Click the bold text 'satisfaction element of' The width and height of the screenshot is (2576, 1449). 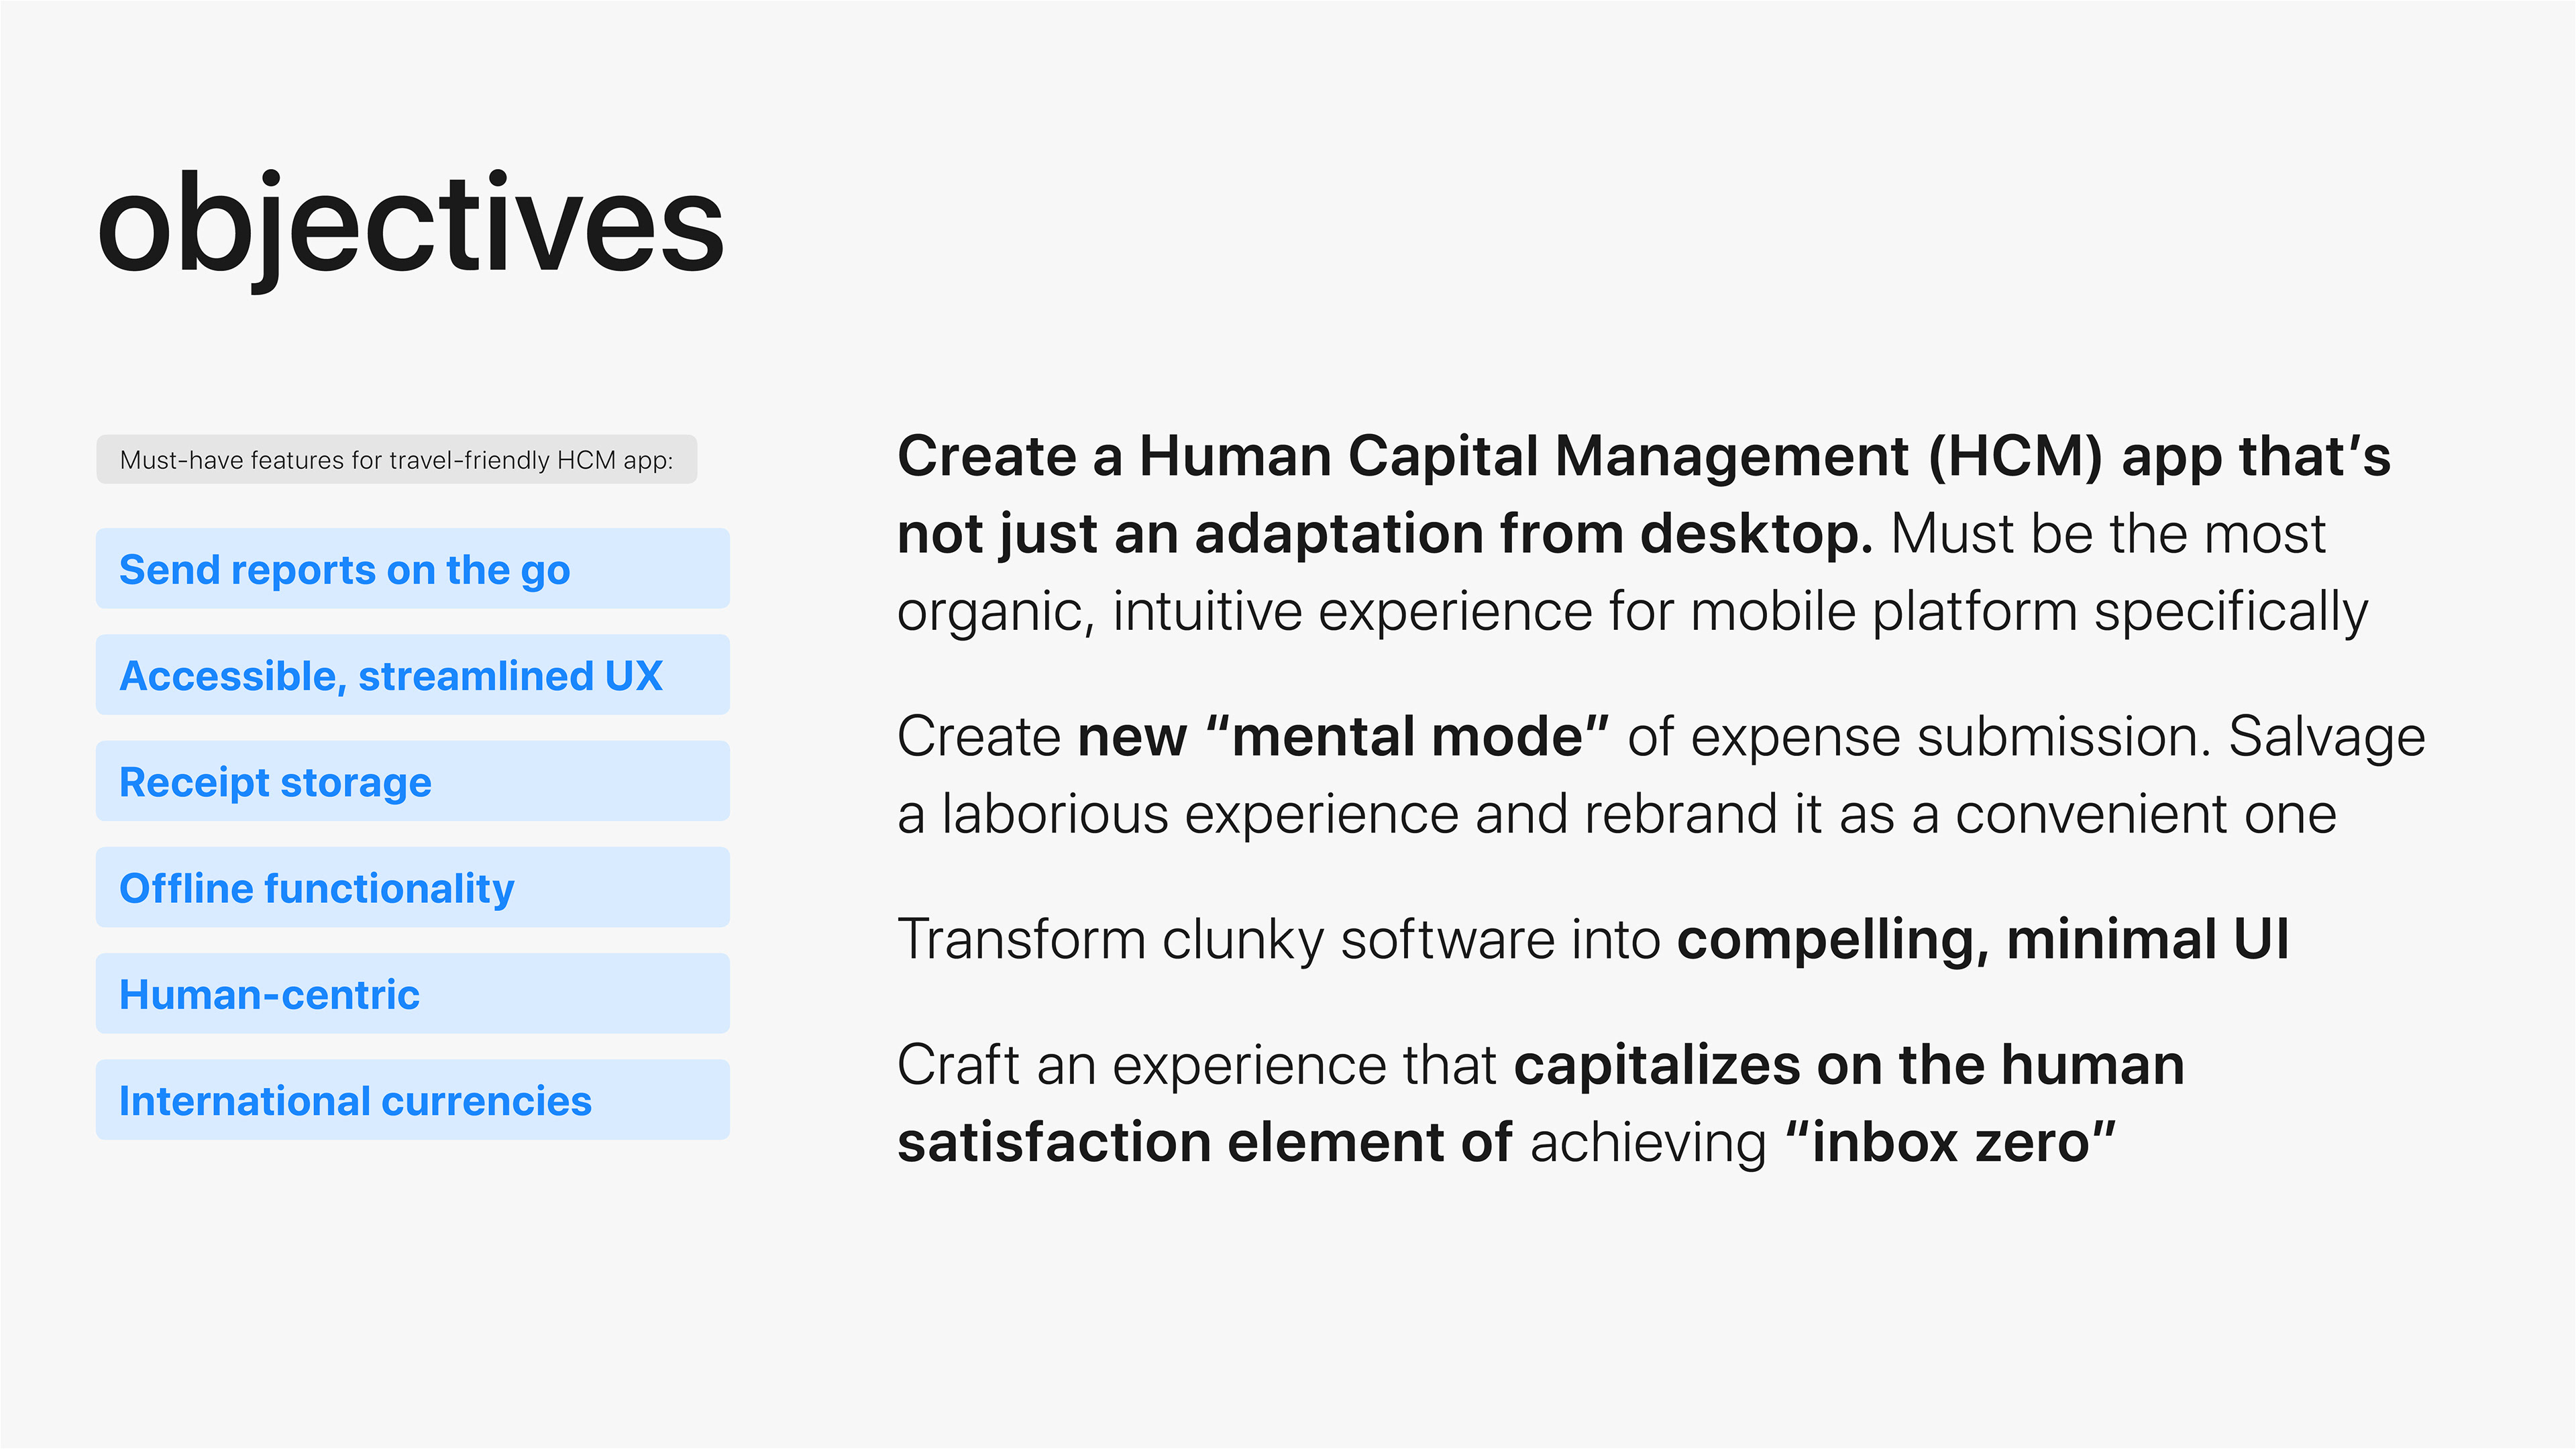coord(1204,1143)
